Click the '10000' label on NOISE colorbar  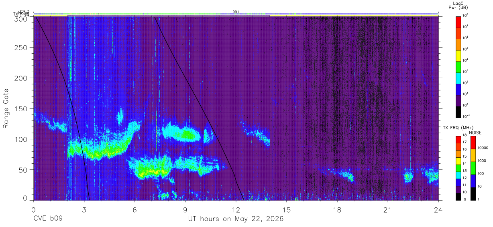coord(484,149)
